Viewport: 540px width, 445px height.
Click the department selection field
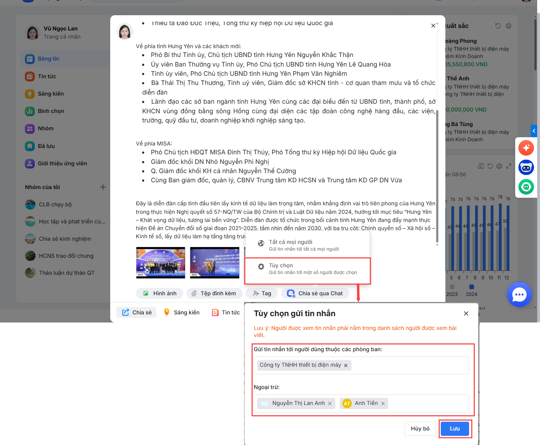coord(361,365)
